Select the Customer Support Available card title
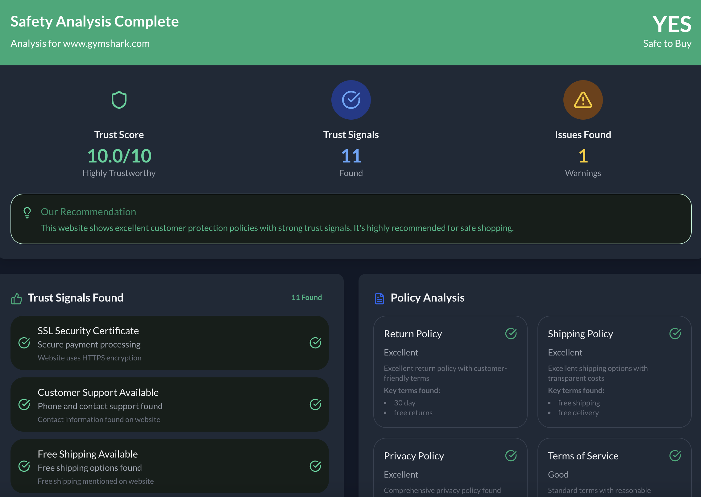The image size is (701, 497). (x=98, y=392)
